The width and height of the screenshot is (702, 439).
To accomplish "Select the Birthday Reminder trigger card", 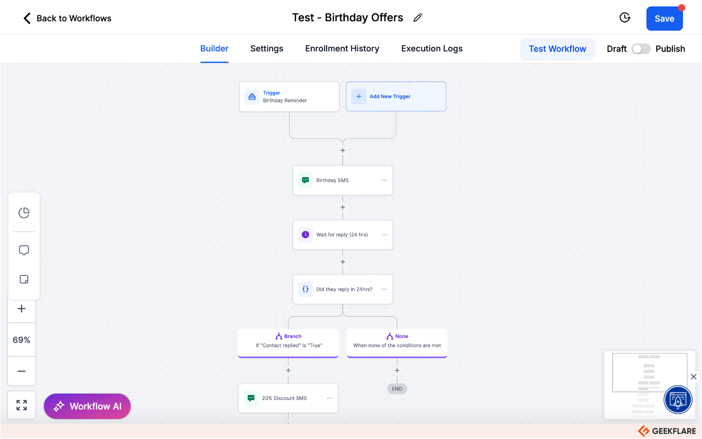I will coord(289,97).
